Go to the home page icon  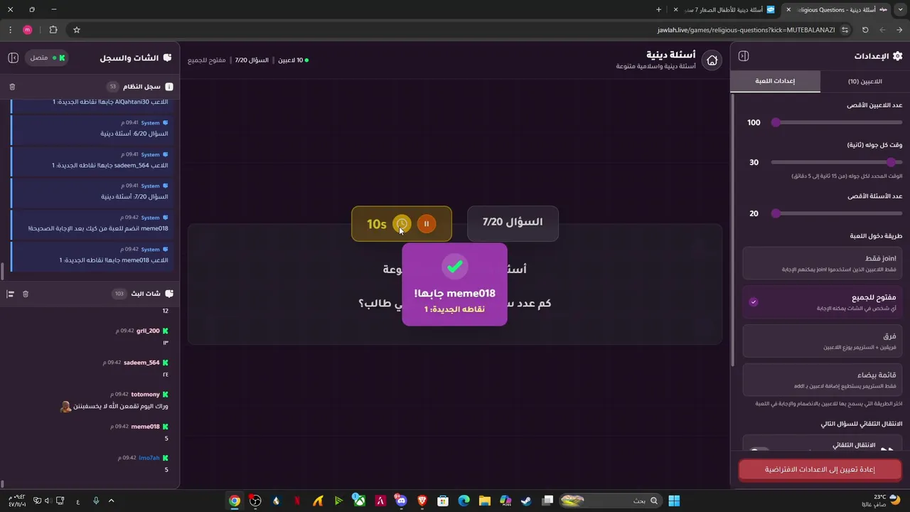tap(712, 60)
